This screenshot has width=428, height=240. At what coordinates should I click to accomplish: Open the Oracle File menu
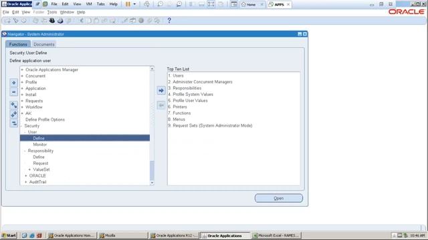(6, 12)
